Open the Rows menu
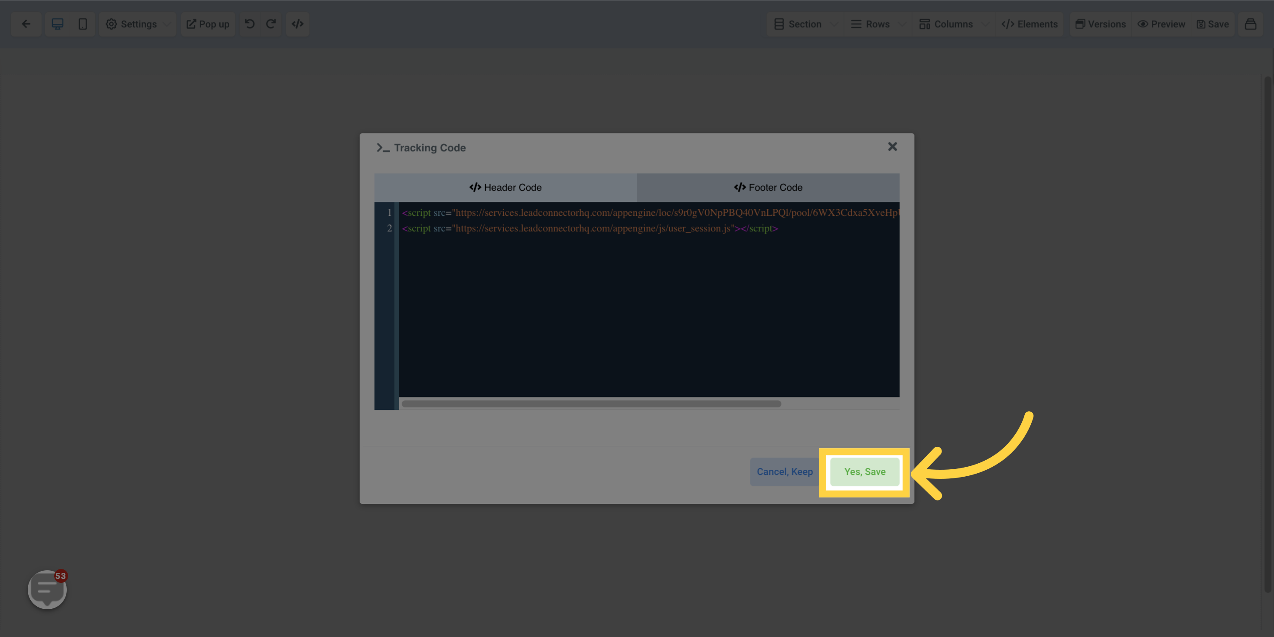Image resolution: width=1274 pixels, height=637 pixels. (870, 24)
